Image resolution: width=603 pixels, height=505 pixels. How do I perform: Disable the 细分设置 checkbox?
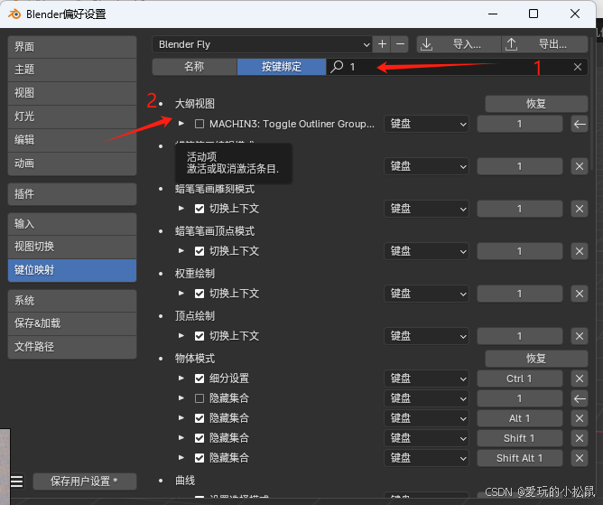coord(199,379)
